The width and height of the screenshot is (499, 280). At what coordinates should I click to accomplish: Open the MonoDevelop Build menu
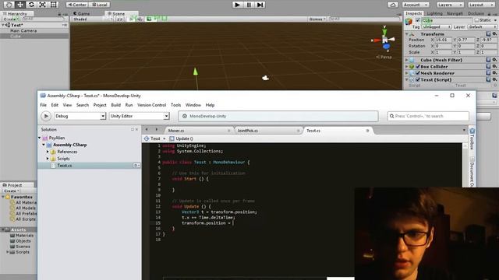116,105
